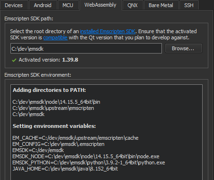Open the compatible versions link
This screenshot has height=180, width=214.
pos(55,37)
